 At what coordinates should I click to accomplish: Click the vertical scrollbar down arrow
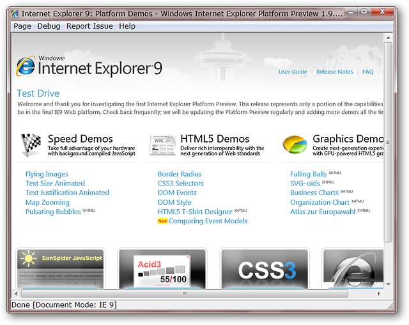coord(388,284)
